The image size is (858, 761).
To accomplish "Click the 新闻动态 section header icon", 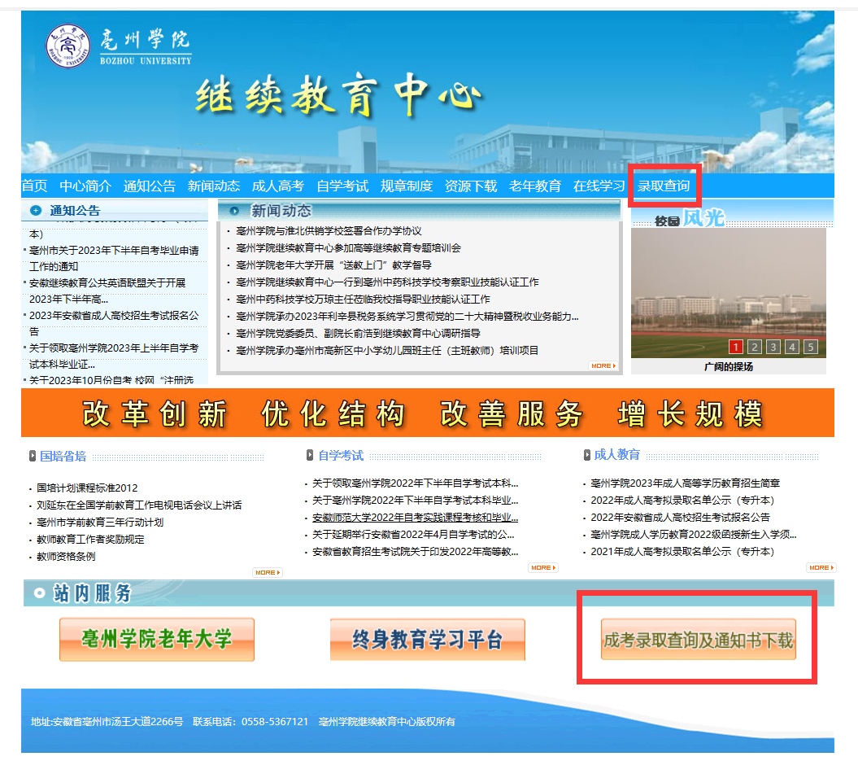I will [234, 211].
